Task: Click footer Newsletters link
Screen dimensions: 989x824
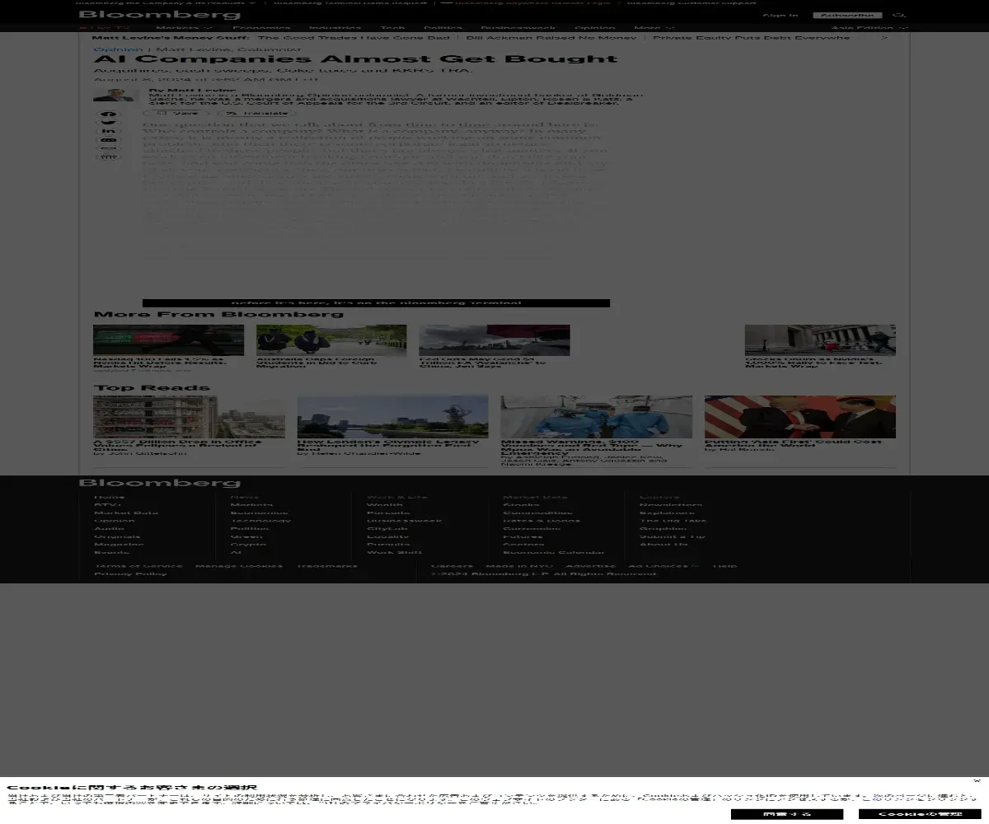Action: [x=671, y=504]
